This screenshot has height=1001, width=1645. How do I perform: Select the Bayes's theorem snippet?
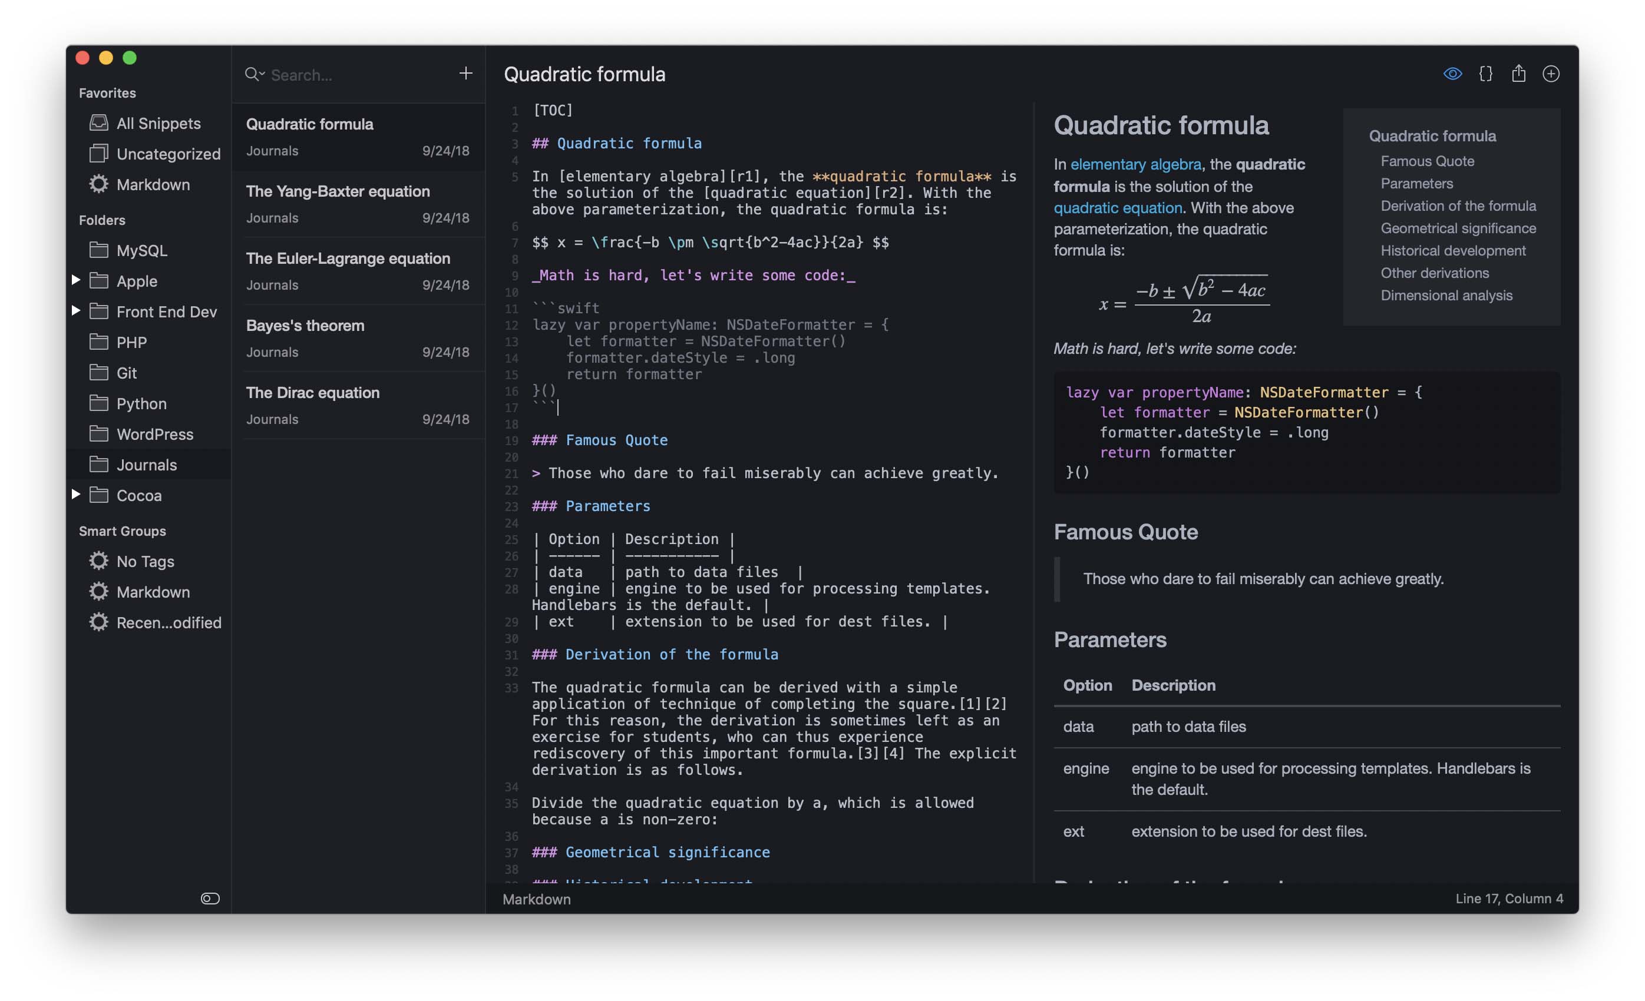tap(358, 339)
